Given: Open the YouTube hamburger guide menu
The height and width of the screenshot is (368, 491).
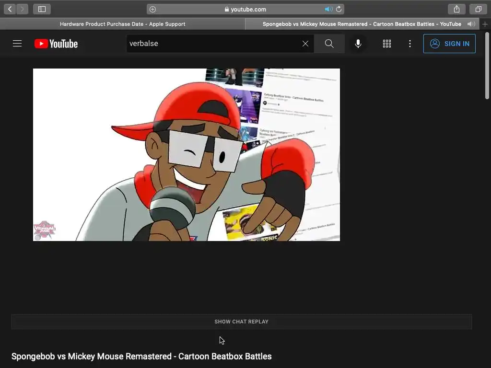Looking at the screenshot, I should 17,44.
